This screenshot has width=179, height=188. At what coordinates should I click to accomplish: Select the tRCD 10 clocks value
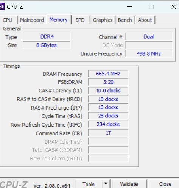click(108, 99)
